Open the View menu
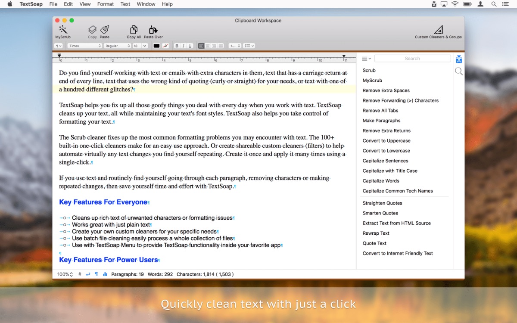This screenshot has height=323, width=517. (85, 4)
